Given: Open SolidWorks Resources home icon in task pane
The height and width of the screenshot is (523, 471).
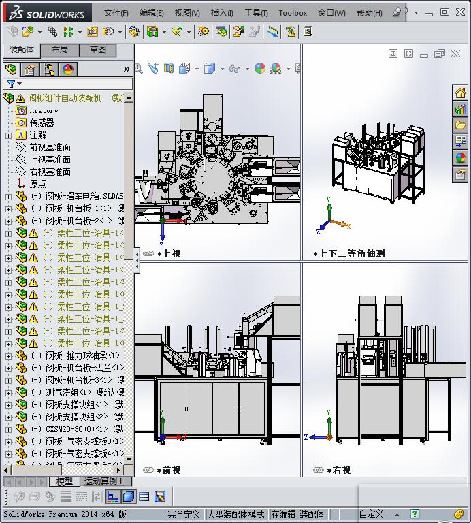Looking at the screenshot, I should point(460,93).
